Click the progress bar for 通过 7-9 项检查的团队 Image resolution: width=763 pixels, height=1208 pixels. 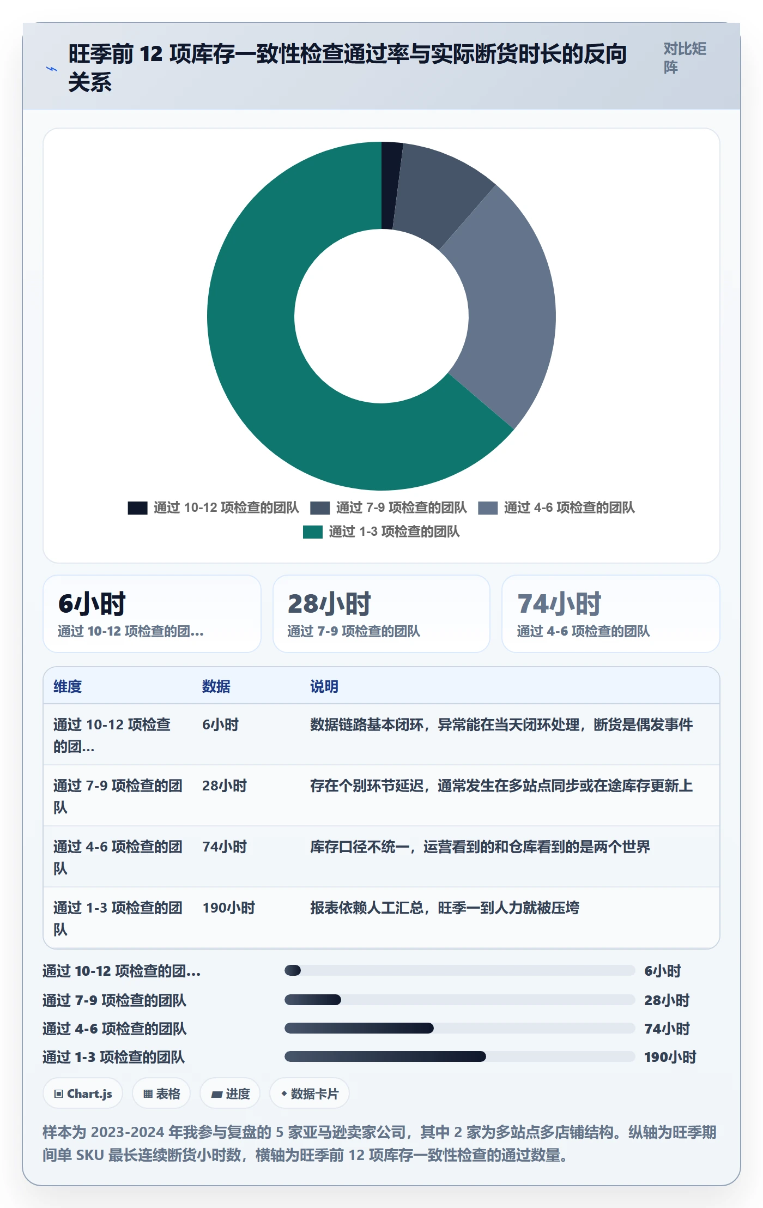(459, 1000)
